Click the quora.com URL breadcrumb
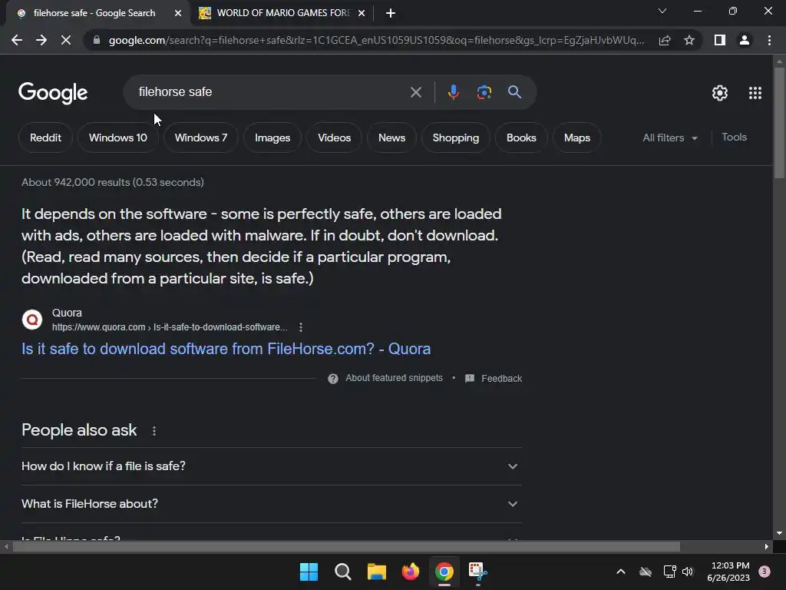The height and width of the screenshot is (590, 786). [x=170, y=327]
